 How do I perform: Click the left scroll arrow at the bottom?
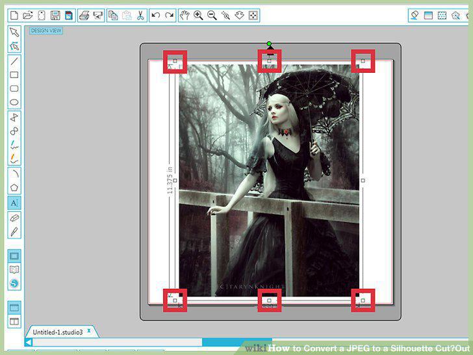point(29,342)
